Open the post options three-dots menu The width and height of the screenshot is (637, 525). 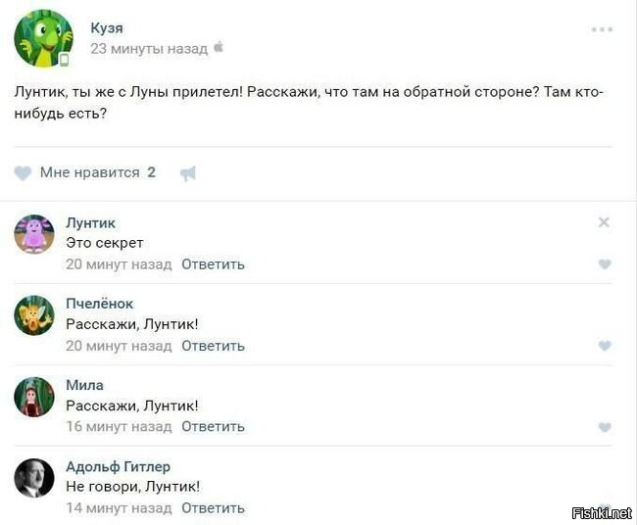602,29
